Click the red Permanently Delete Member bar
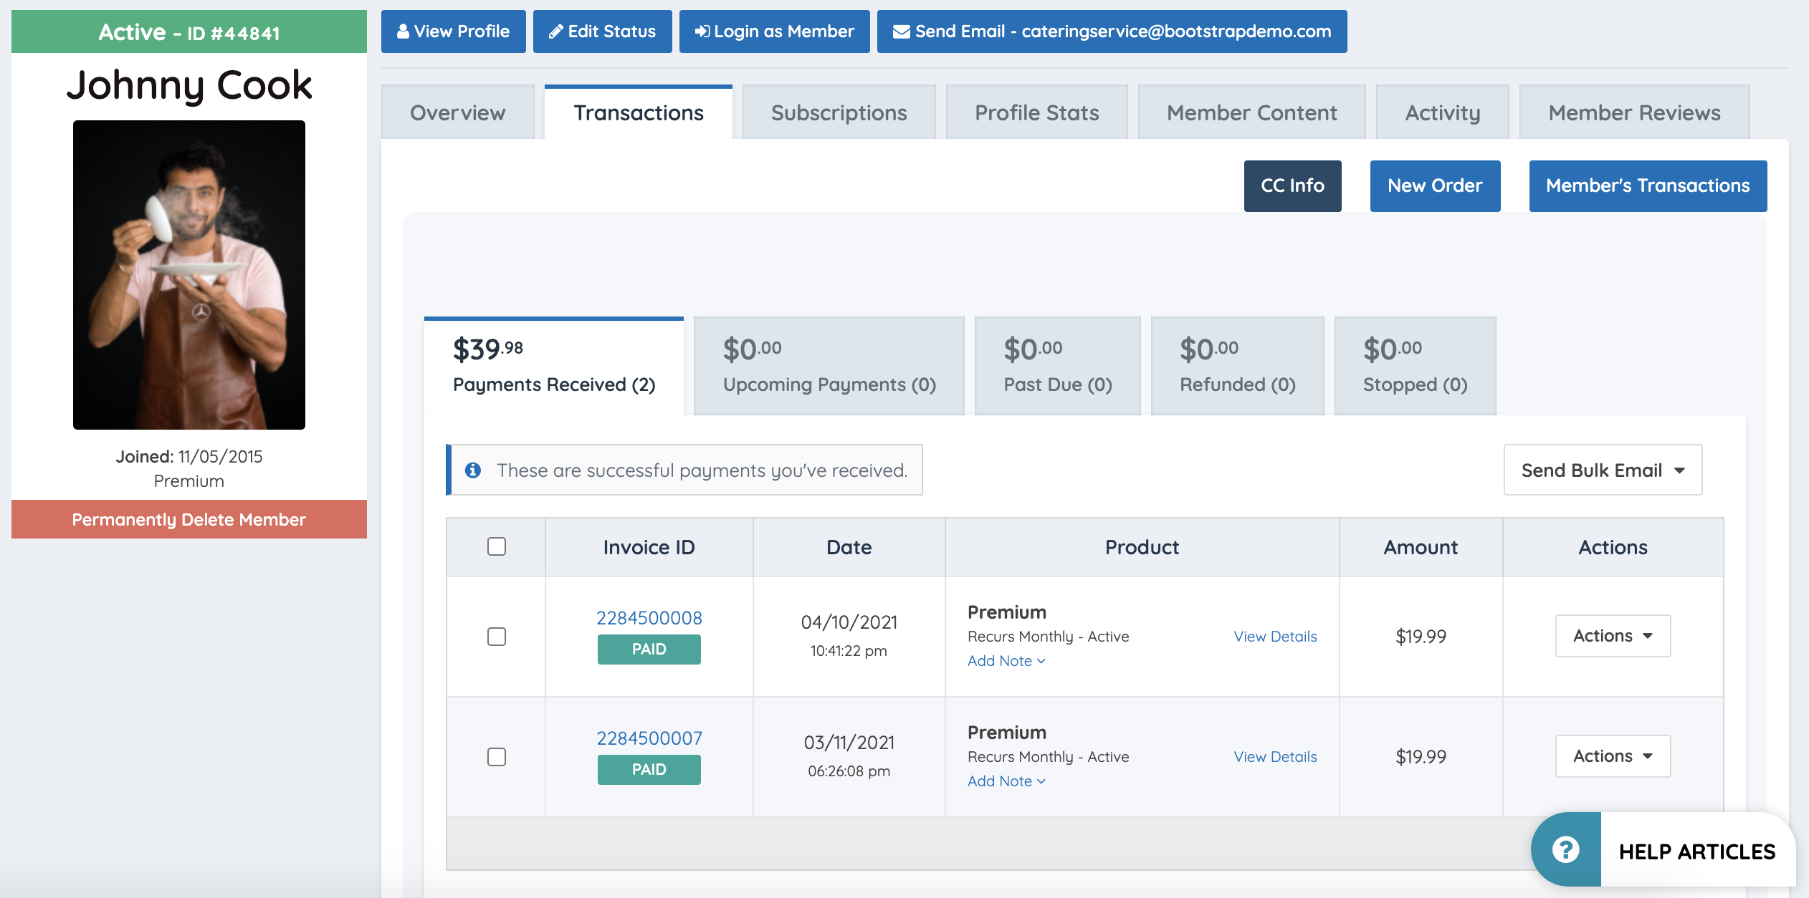The image size is (1809, 898). click(188, 519)
